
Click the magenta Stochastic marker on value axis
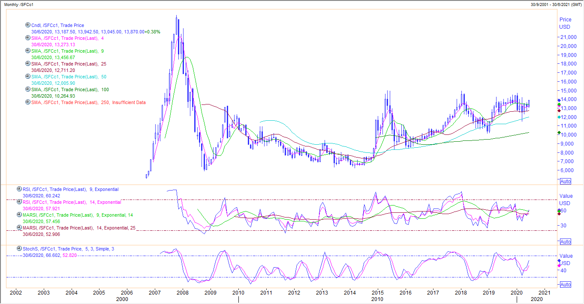(x=559, y=266)
